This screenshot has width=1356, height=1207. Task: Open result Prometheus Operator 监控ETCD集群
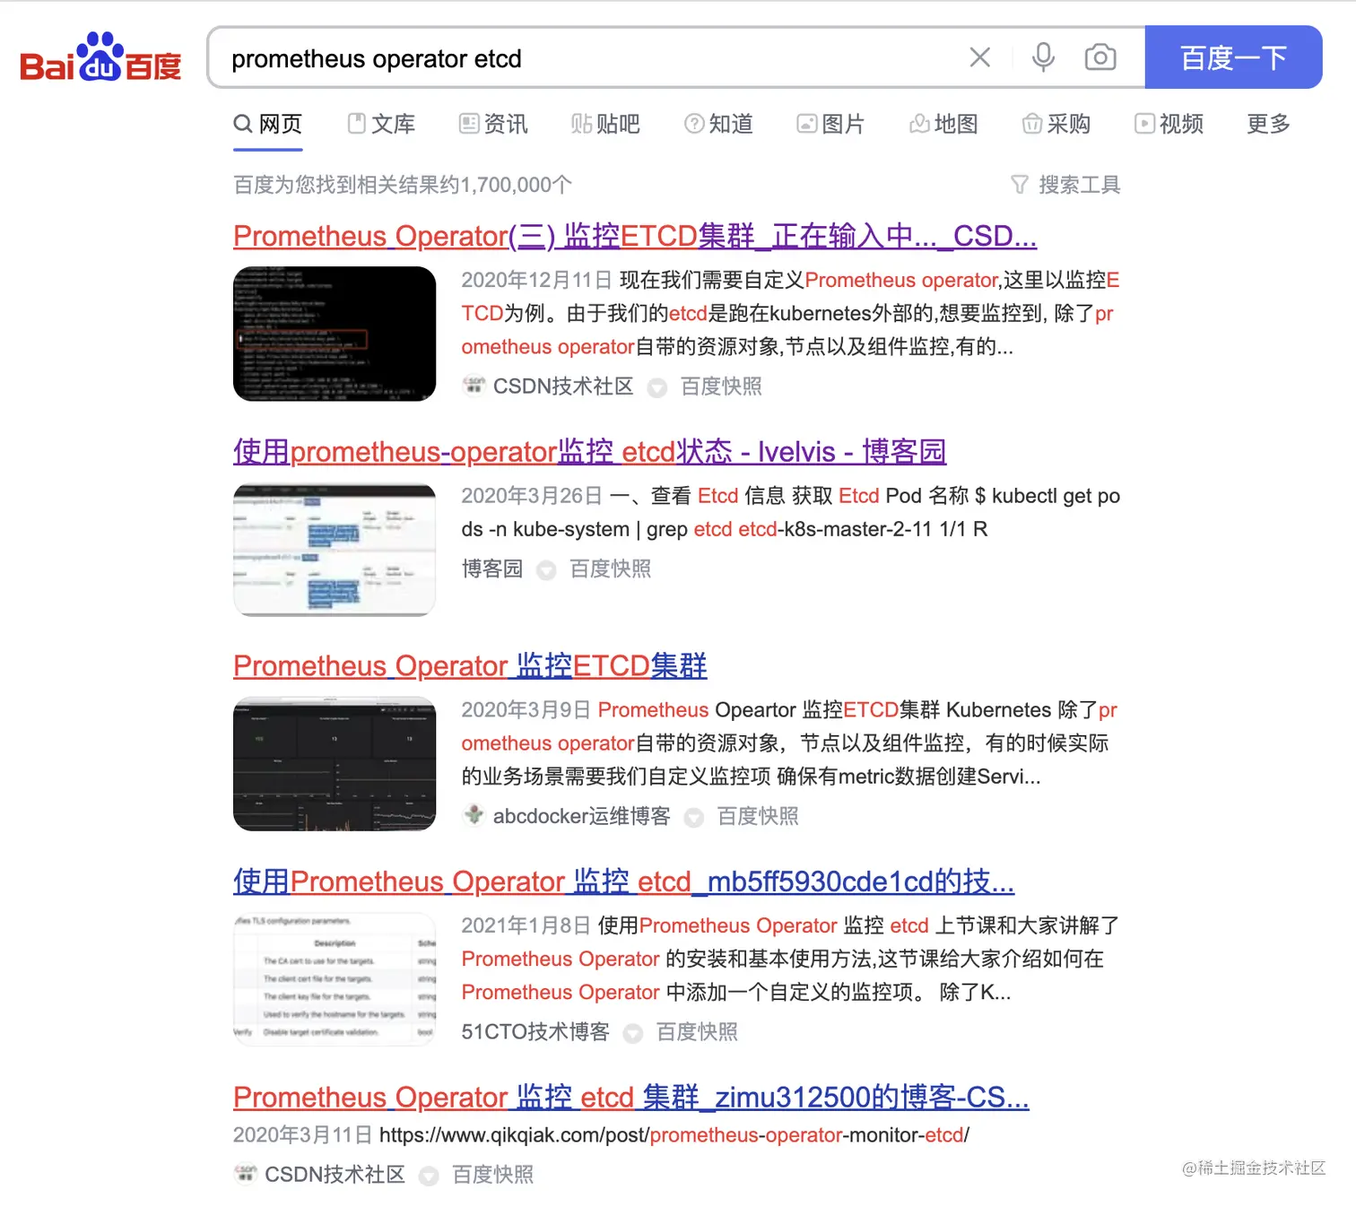coord(470,665)
